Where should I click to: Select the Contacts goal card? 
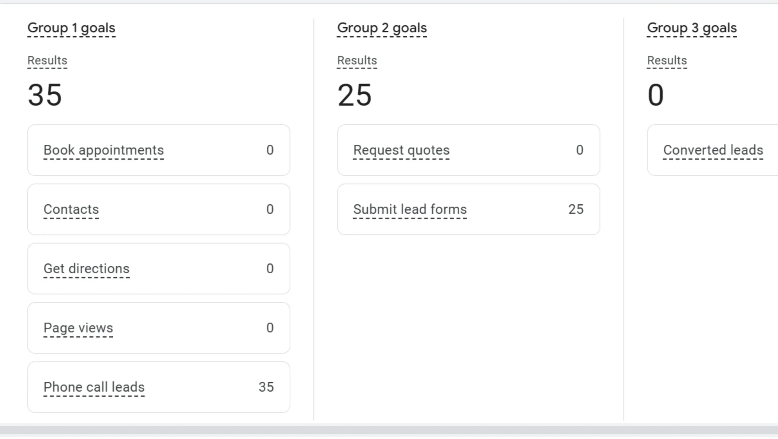[x=159, y=209]
